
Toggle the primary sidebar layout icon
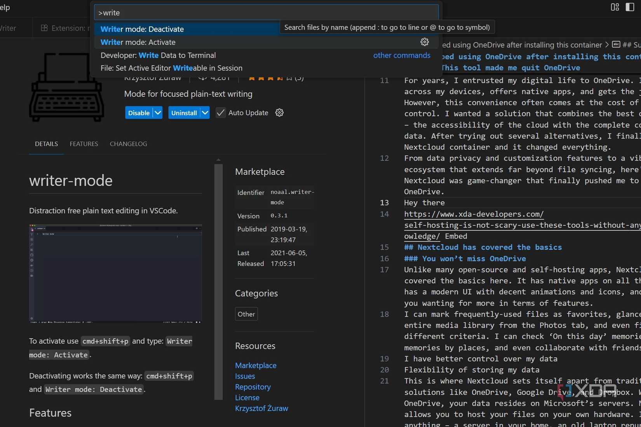[x=630, y=7]
